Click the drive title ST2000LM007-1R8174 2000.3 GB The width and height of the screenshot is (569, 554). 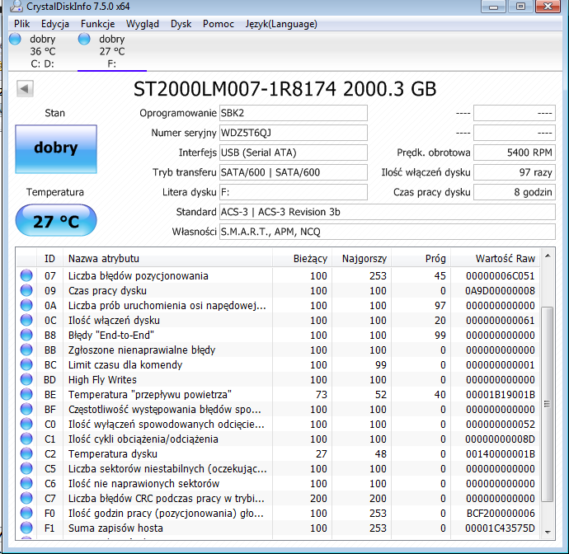284,89
